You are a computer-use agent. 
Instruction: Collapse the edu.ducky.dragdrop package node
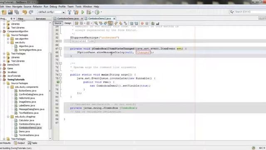click(8, 117)
